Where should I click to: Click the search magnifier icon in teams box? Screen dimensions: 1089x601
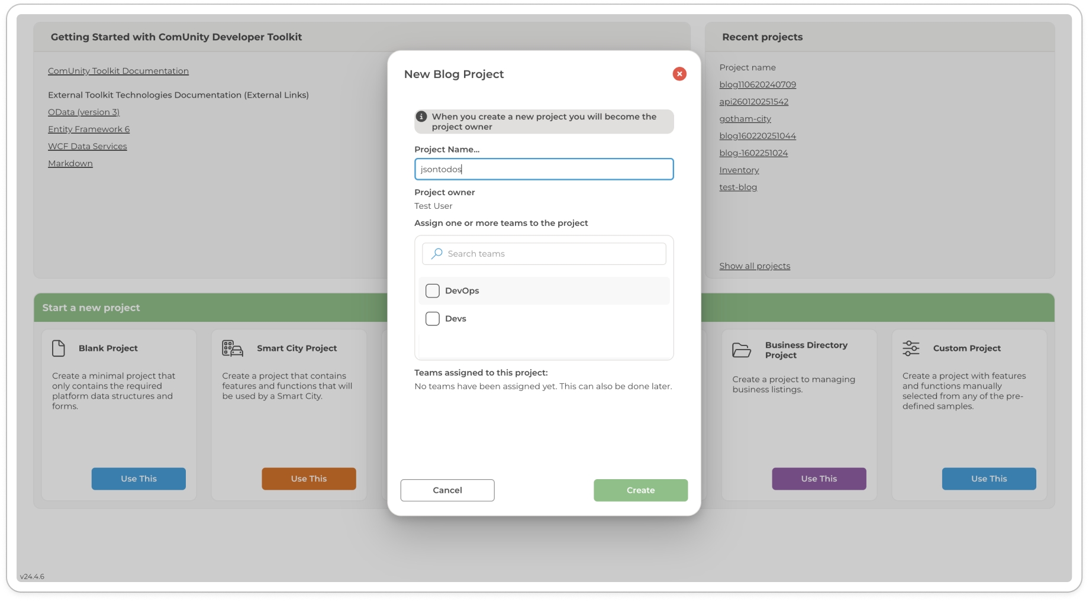437,254
